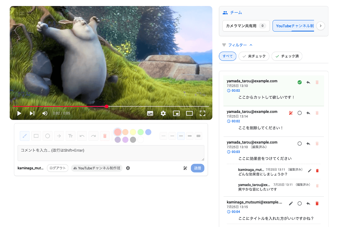Collapse the フィルター section

point(237,45)
